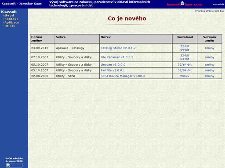Expand the Aplikace section in sidebar
This screenshot has width=225, height=168.
point(12,22)
